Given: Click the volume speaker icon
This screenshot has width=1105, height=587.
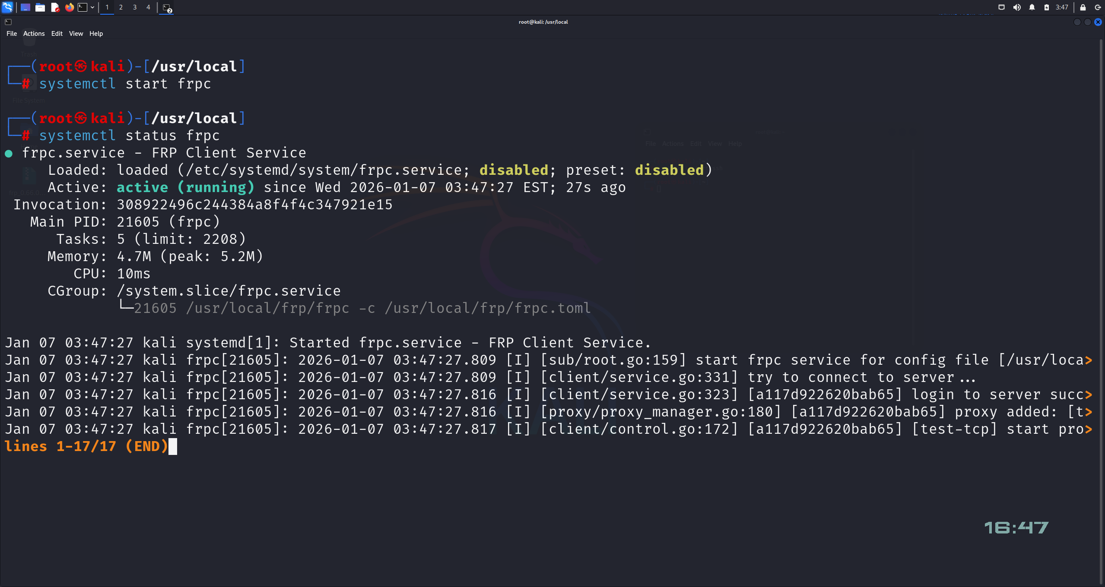Looking at the screenshot, I should click(x=1017, y=7).
